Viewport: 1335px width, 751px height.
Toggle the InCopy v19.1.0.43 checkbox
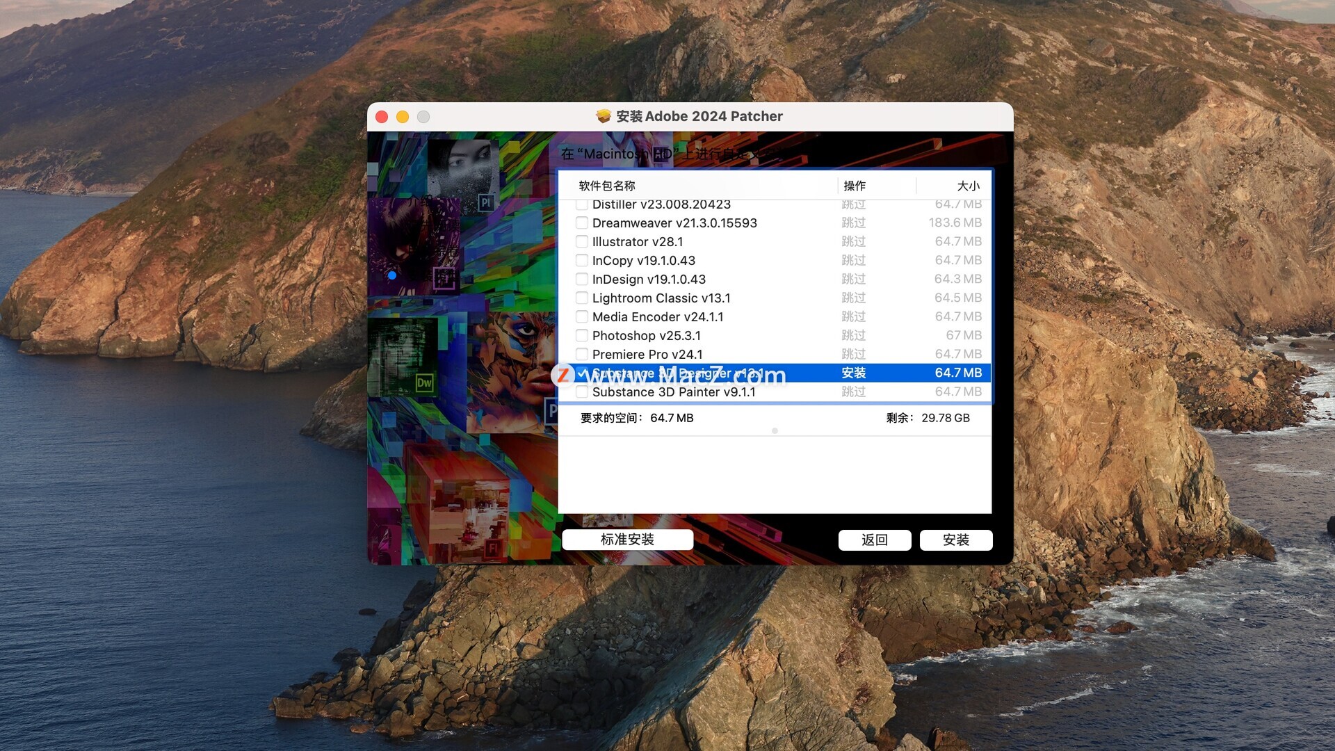tap(582, 261)
